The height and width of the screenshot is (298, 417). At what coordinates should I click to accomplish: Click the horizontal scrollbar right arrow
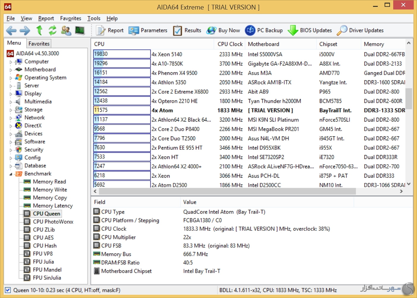[402, 191]
